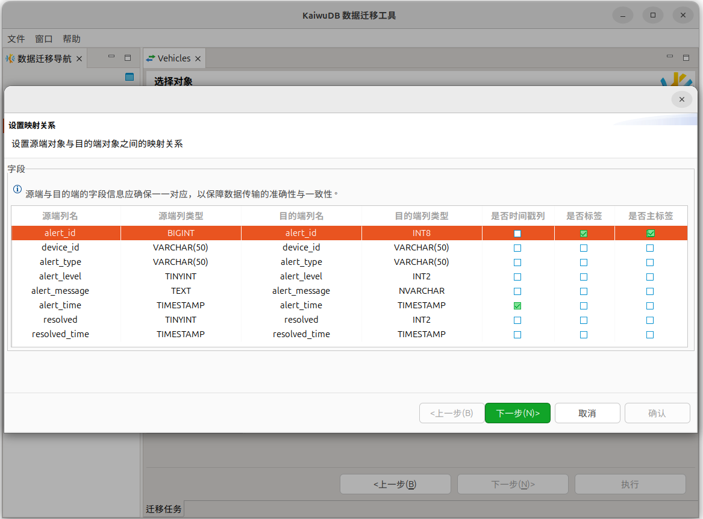Image resolution: width=703 pixels, height=519 pixels.
Task: Click the info icon beside the field hint
Action: [x=17, y=190]
